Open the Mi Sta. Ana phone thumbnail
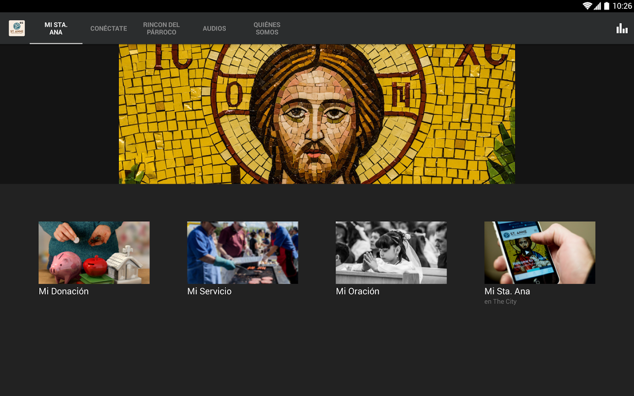634x396 pixels. click(x=540, y=253)
